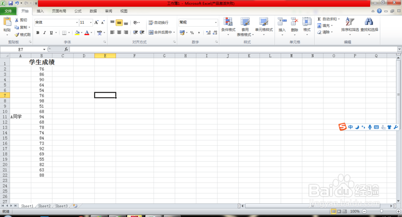Open Cell Styles icon
402x217 pixels.
tap(264, 22)
